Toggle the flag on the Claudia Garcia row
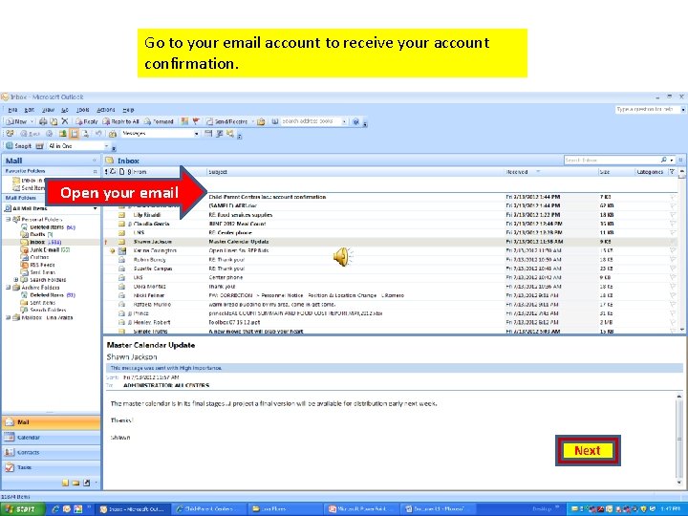 [x=673, y=224]
